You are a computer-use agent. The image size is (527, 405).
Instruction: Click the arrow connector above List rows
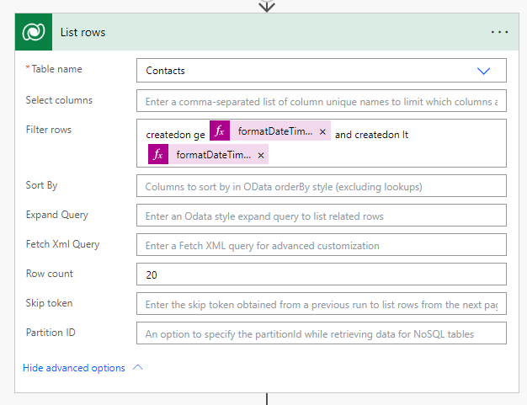267,6
